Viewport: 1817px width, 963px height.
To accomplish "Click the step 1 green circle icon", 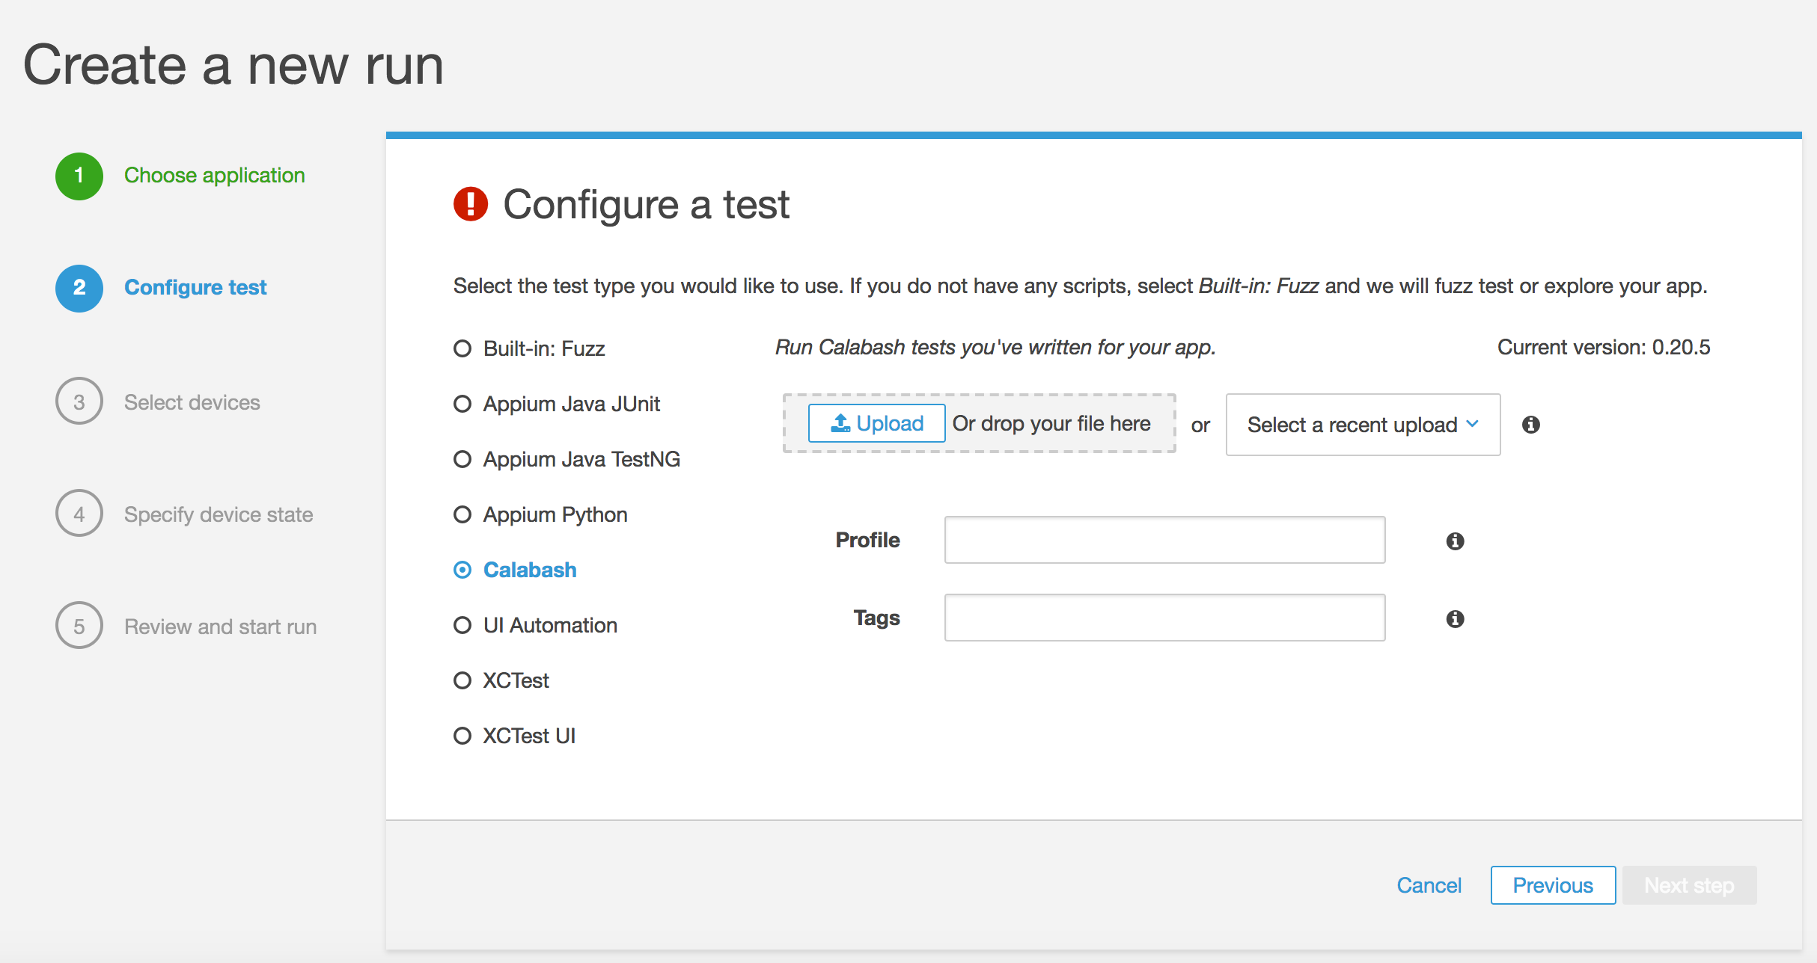I will coord(79,176).
